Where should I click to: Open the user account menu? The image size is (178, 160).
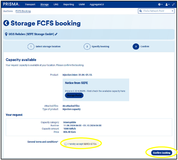(x=167, y=5)
